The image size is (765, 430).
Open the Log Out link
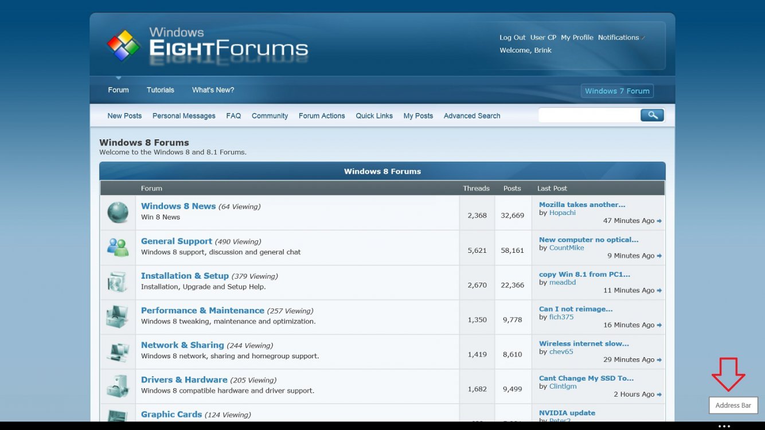(512, 38)
